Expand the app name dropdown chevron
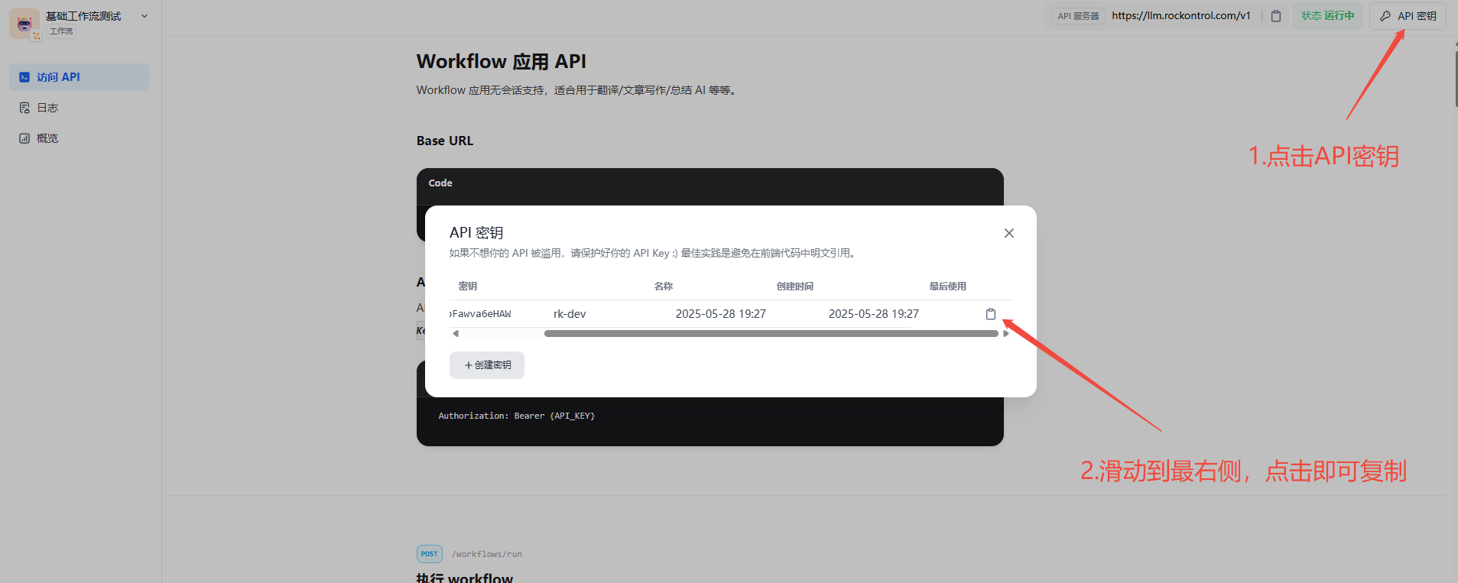The image size is (1458, 583). (x=145, y=16)
